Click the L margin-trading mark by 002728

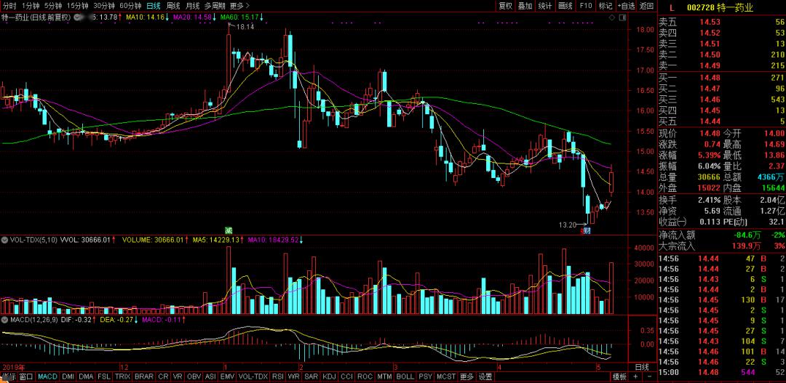pos(672,7)
